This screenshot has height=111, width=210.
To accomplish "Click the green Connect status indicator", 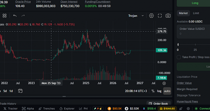I will (202, 108).
